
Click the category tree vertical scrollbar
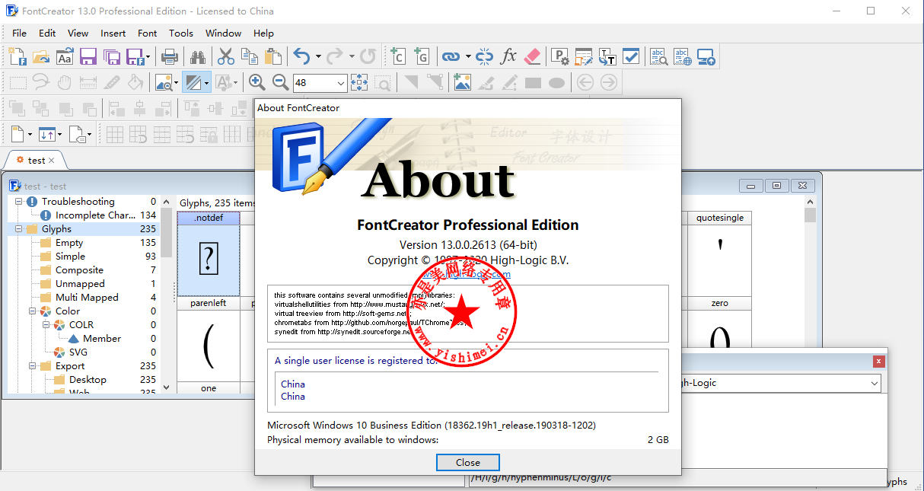167,295
